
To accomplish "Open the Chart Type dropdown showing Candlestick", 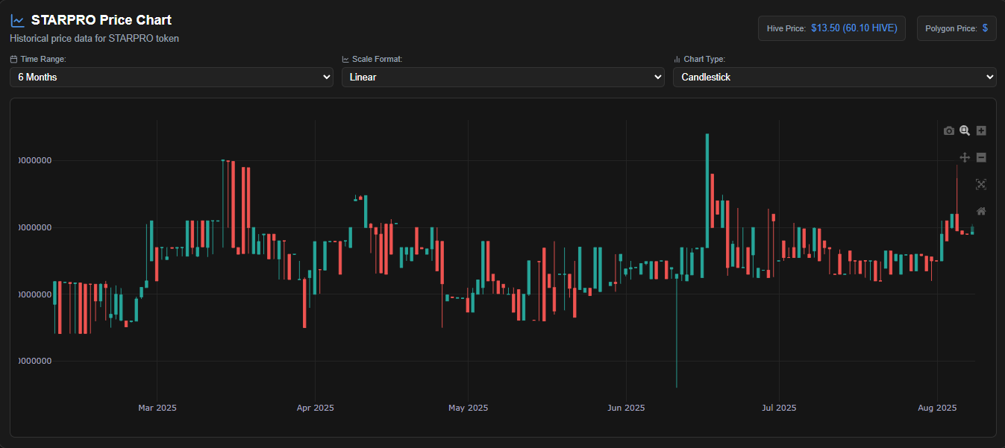I will [x=834, y=77].
